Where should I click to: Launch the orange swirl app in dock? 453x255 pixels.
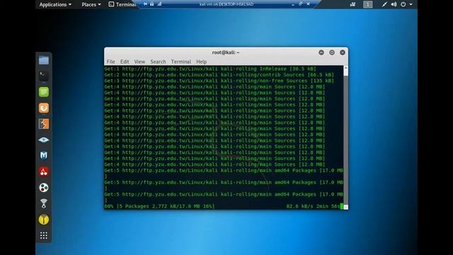point(44,108)
